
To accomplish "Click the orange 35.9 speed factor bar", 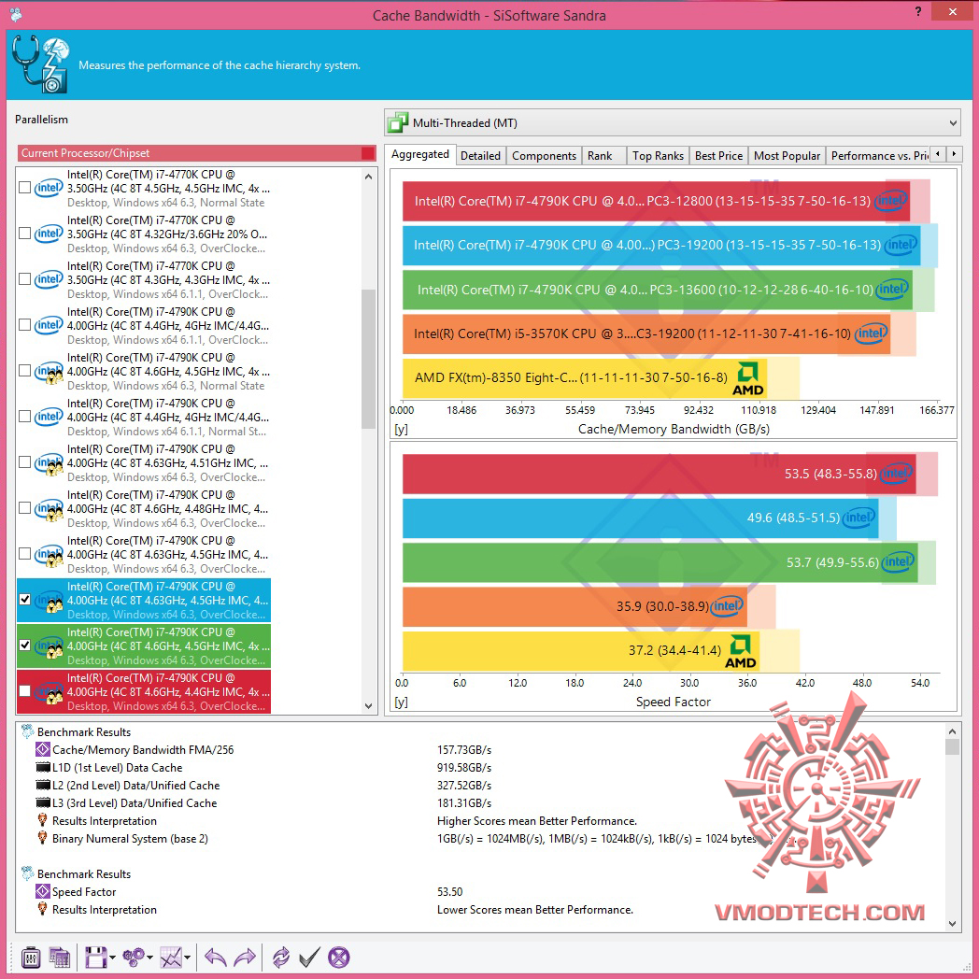I will point(575,606).
